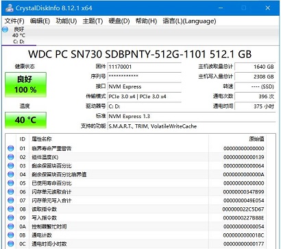Open the 文件(F) menu
The height and width of the screenshot is (249, 281).
tap(14, 21)
